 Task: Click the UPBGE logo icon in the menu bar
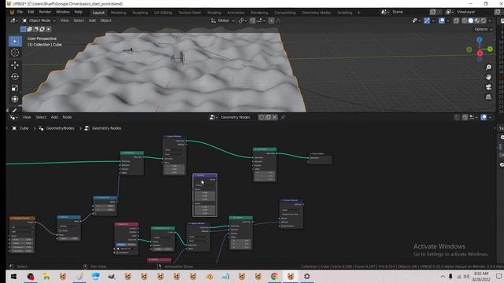point(12,13)
